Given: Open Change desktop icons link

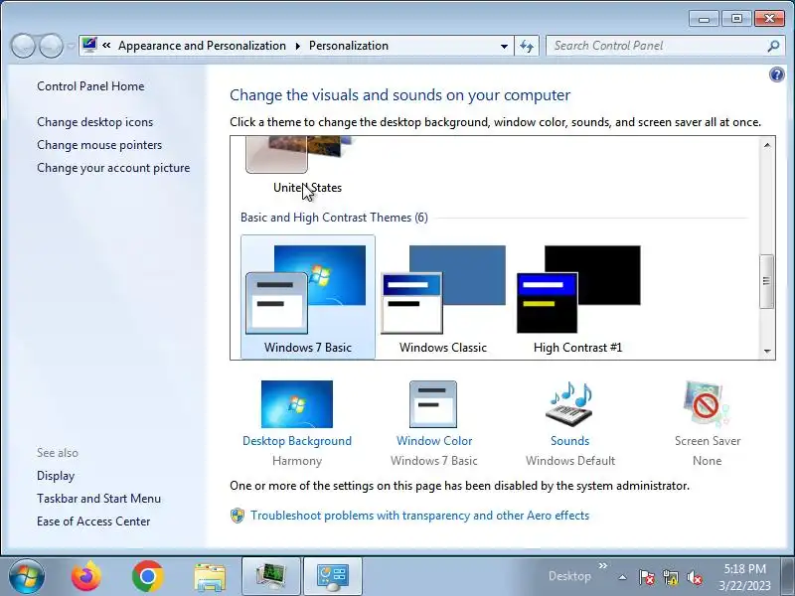Looking at the screenshot, I should click(x=94, y=122).
